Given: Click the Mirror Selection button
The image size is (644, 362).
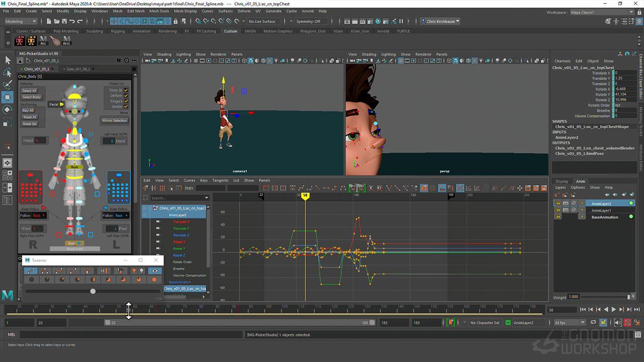Looking at the screenshot, I should tap(115, 121).
